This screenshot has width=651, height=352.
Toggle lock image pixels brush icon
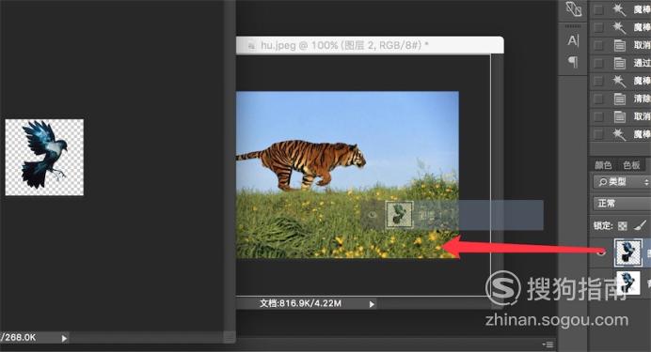point(641,225)
